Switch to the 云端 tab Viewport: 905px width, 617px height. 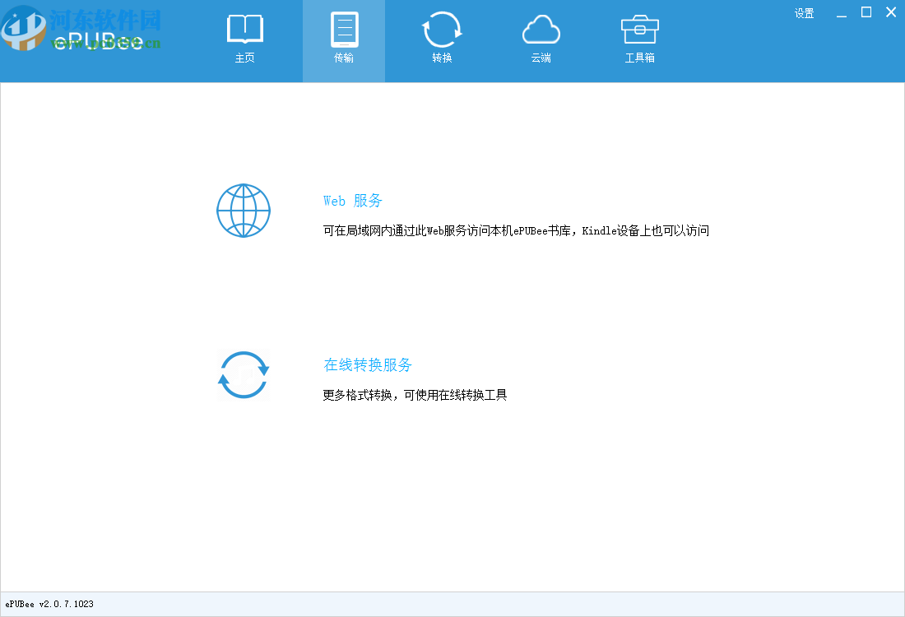pyautogui.click(x=541, y=58)
